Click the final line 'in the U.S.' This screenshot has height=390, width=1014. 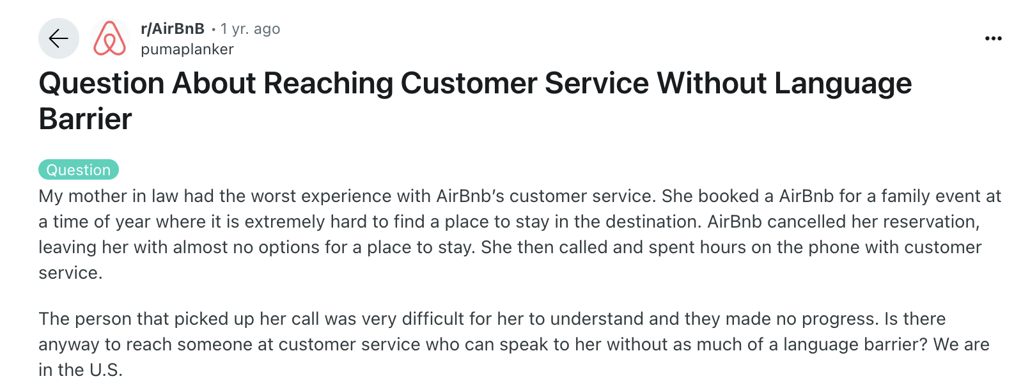pos(81,370)
